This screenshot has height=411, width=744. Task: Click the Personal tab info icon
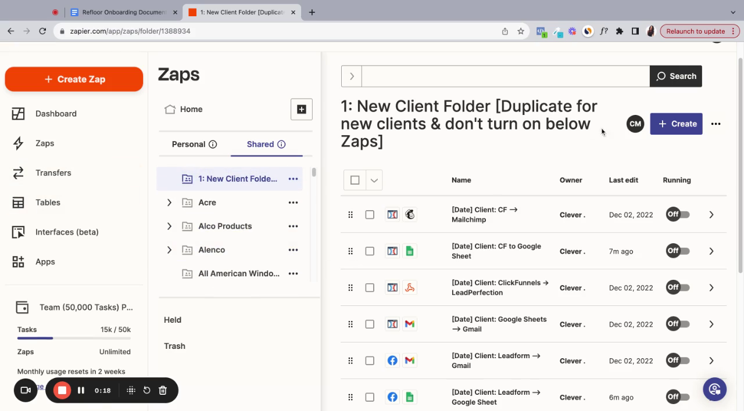[x=213, y=145]
